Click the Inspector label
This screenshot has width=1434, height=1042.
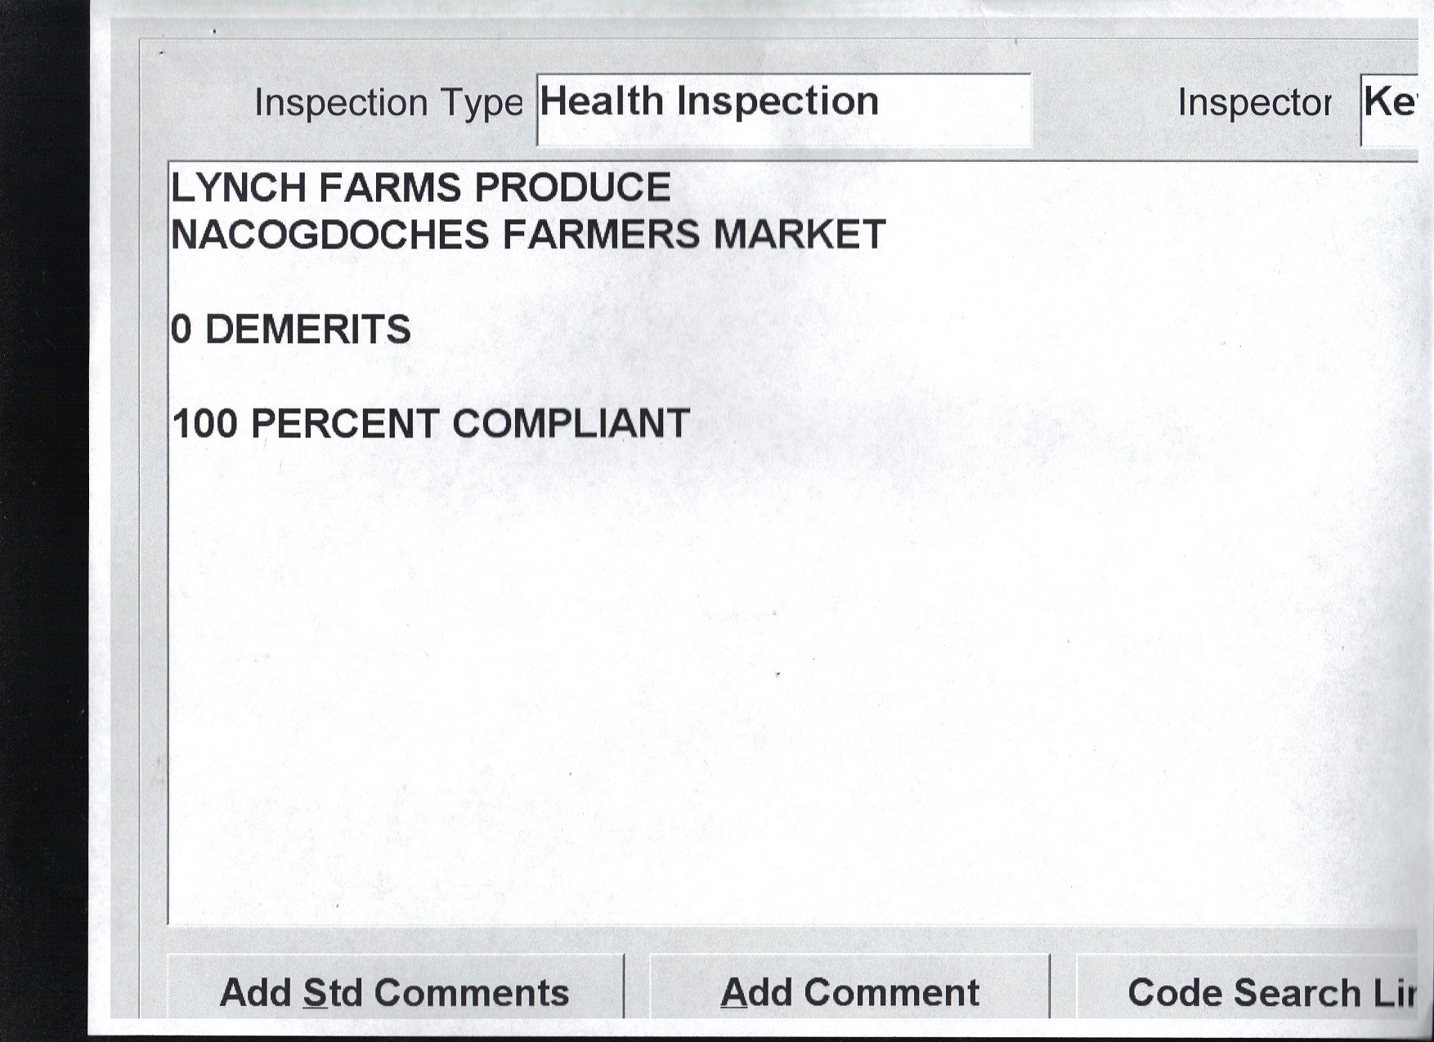1254,103
